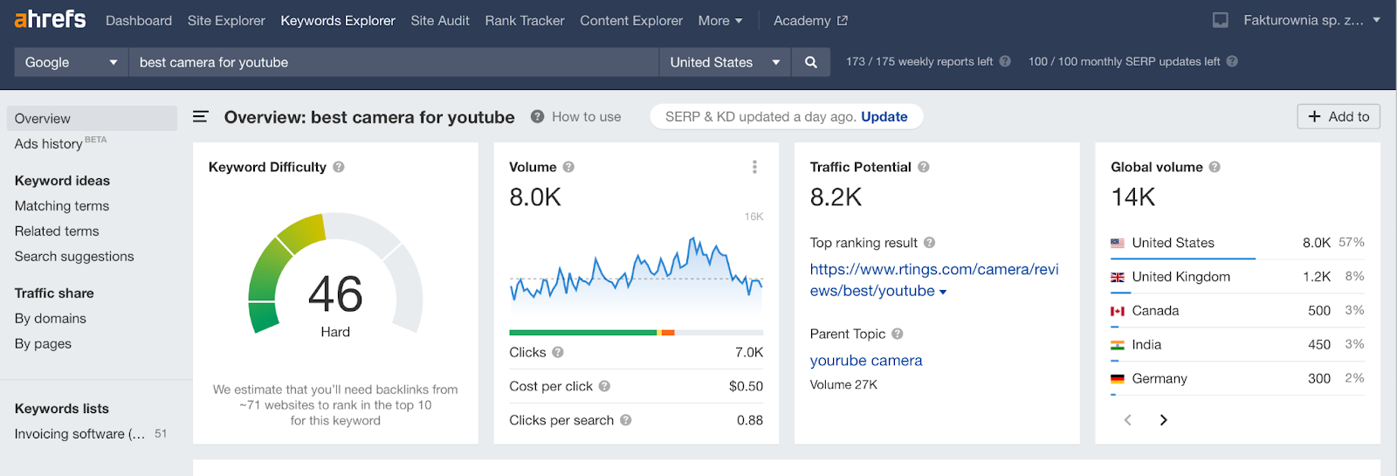Open the Dashboard tab
Image resolution: width=1397 pixels, height=476 pixels.
pyautogui.click(x=139, y=20)
